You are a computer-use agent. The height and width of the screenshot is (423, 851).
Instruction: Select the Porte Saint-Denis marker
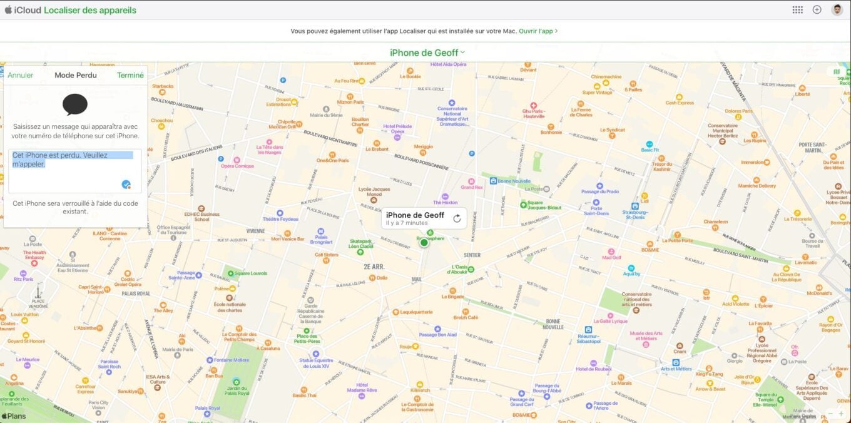pos(596,202)
